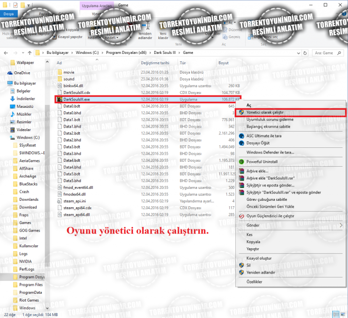Click the shield icon beside Yeniden adlandır
The width and height of the screenshot is (348, 318).
click(241, 273)
